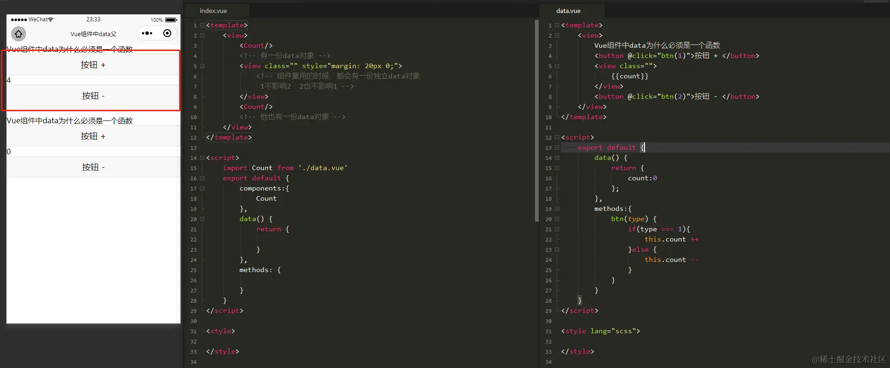890x368 pixels.
Task: Click line number 31 in the data.vue gutter
Action: (x=548, y=331)
